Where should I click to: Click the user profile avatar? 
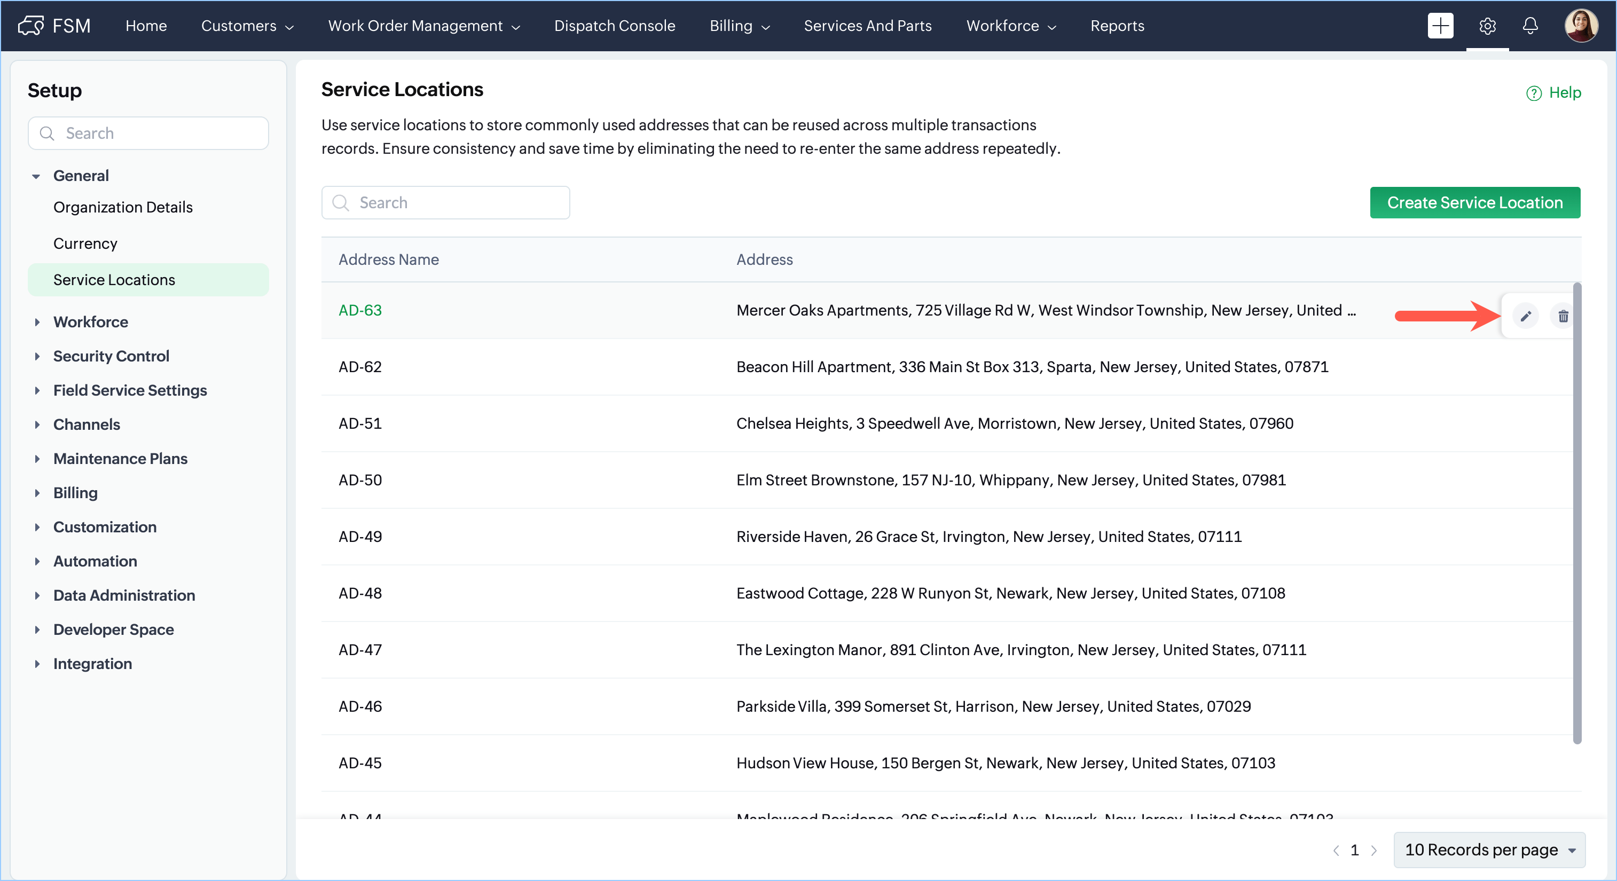[1581, 26]
